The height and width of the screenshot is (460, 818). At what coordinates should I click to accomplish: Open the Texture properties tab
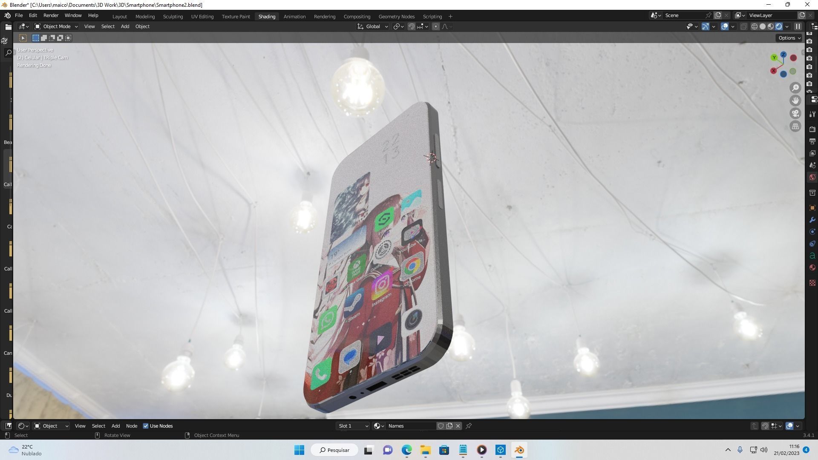pyautogui.click(x=812, y=283)
